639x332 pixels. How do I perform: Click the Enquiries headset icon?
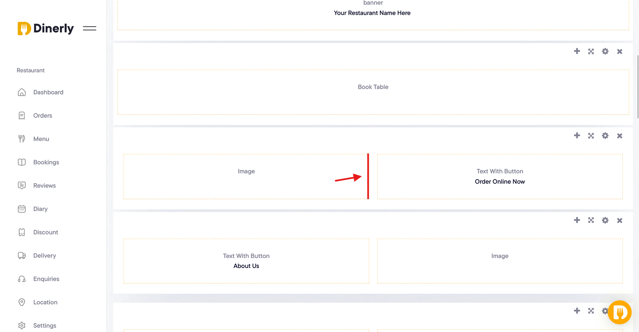(x=22, y=279)
